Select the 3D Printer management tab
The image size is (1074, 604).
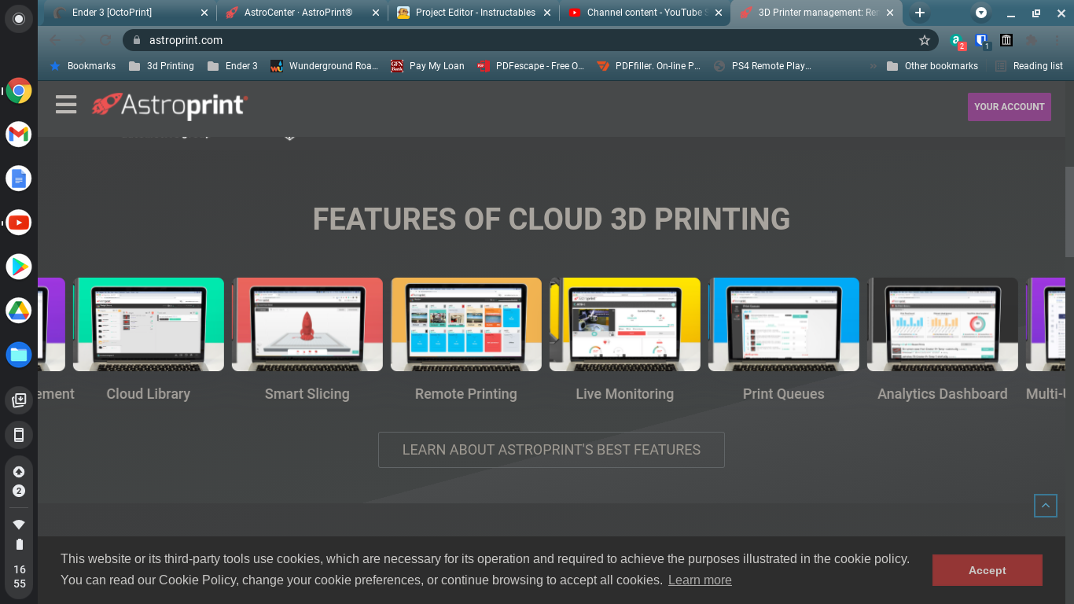pos(817,13)
